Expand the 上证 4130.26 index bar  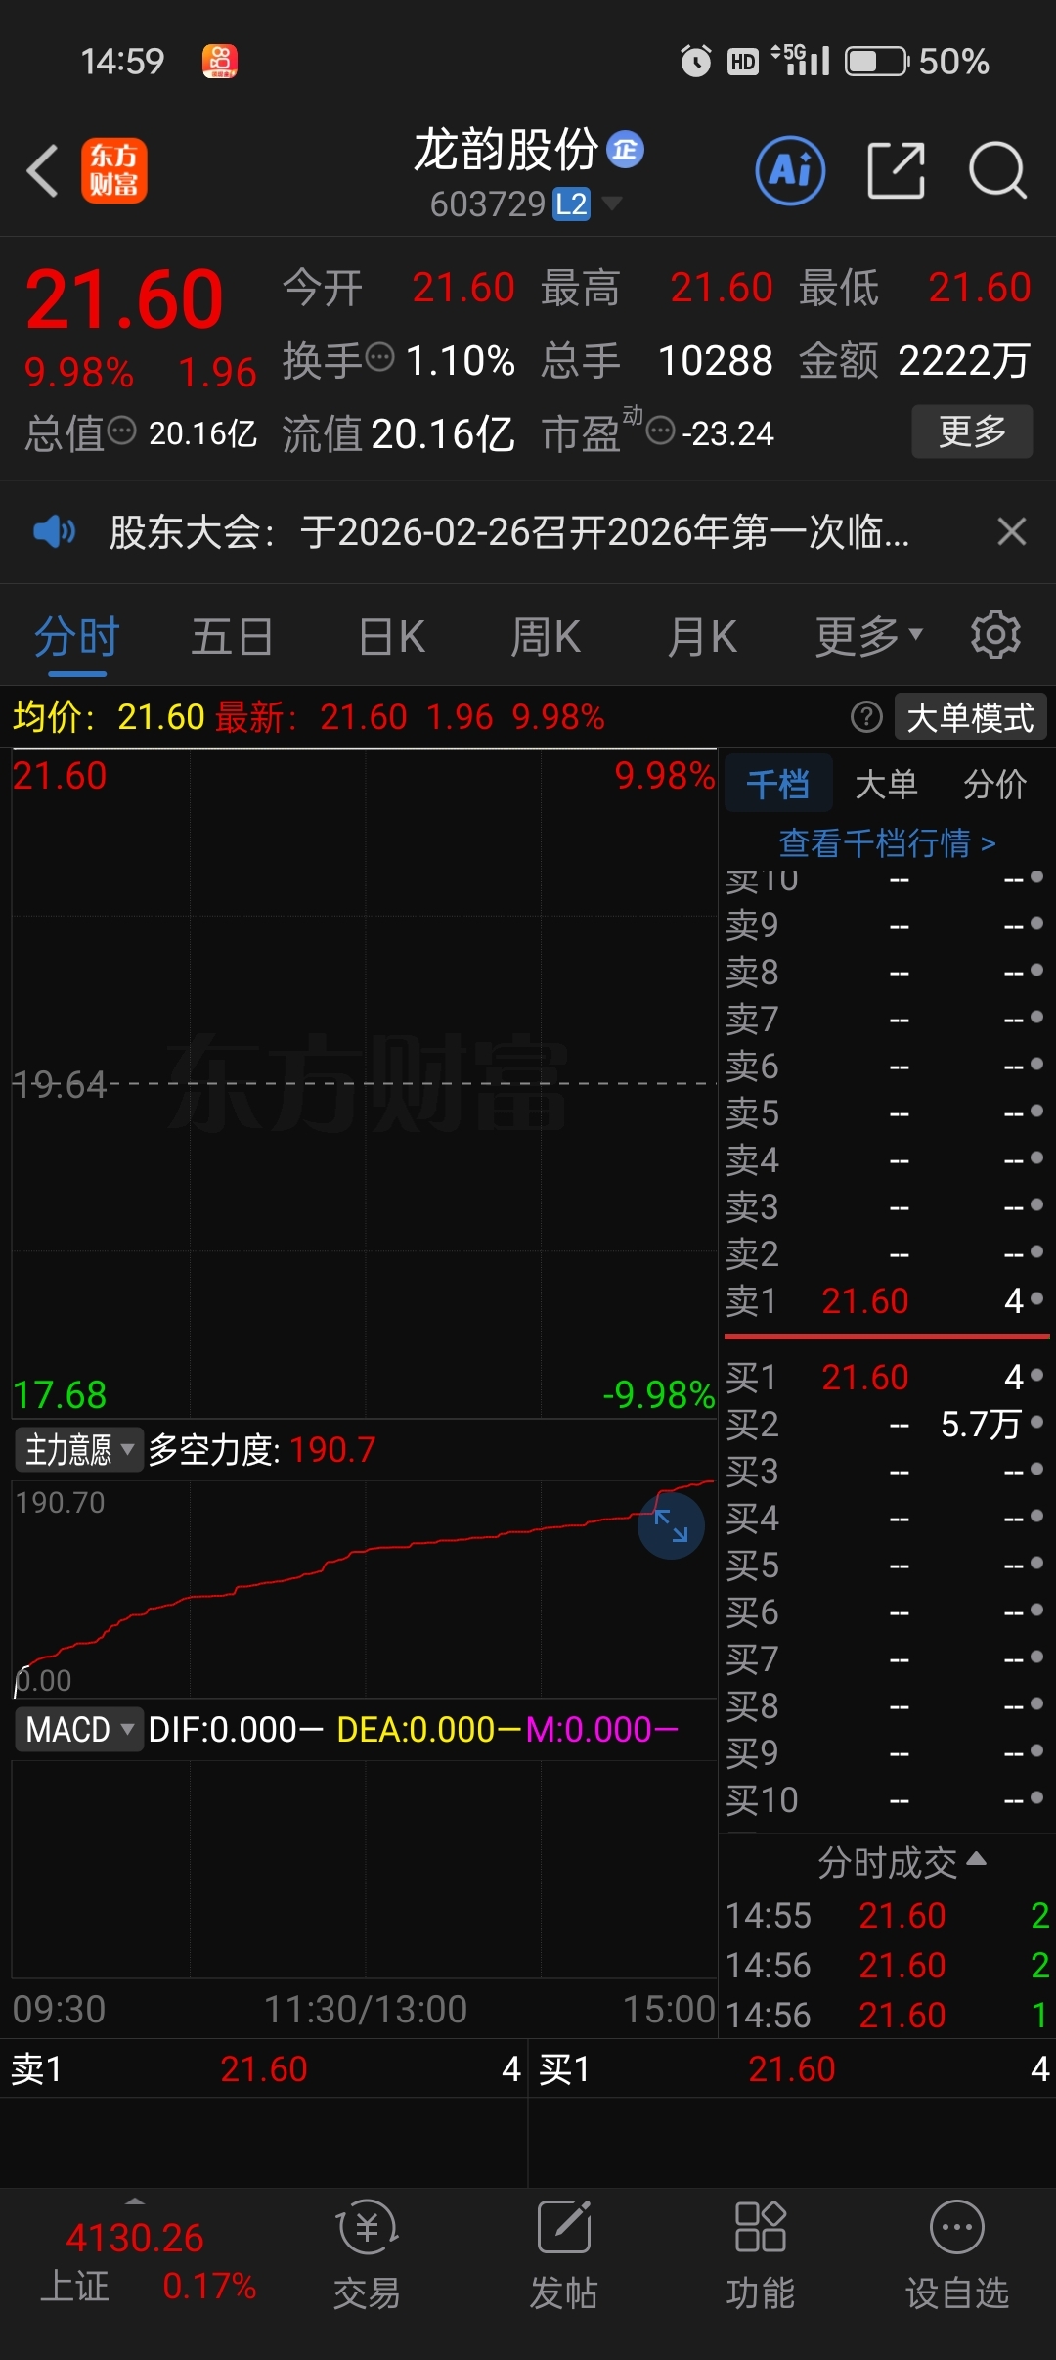(136, 2261)
